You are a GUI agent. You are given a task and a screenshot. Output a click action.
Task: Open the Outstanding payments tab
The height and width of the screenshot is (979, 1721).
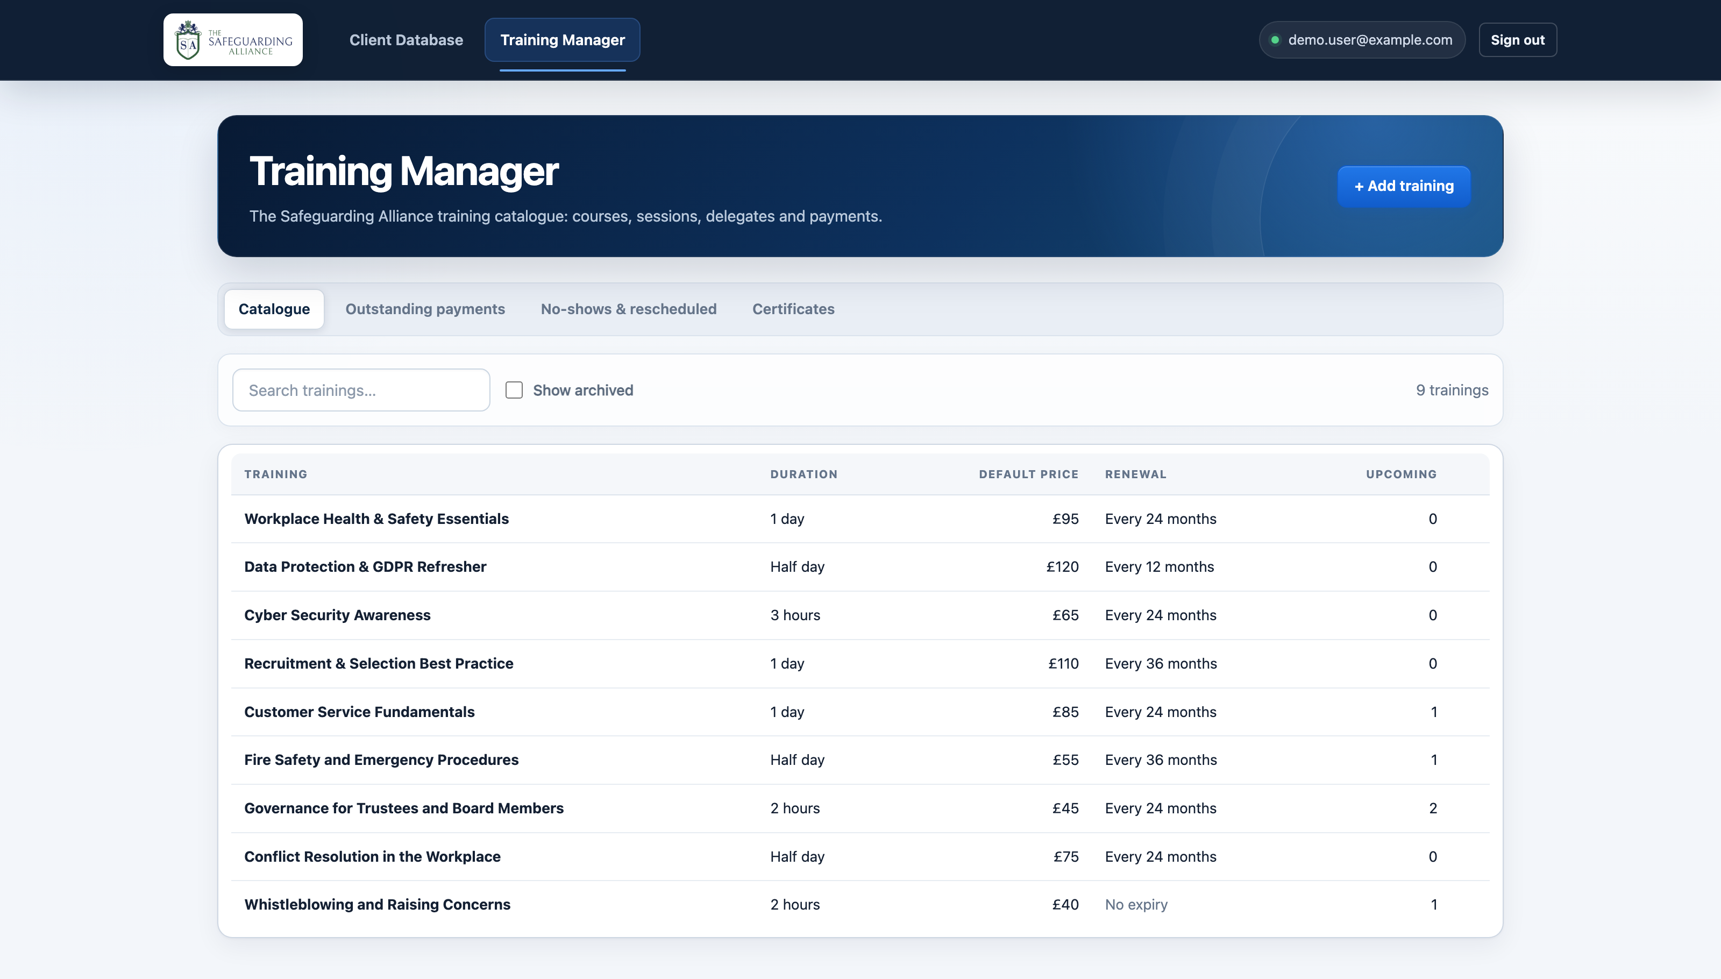[x=425, y=309]
